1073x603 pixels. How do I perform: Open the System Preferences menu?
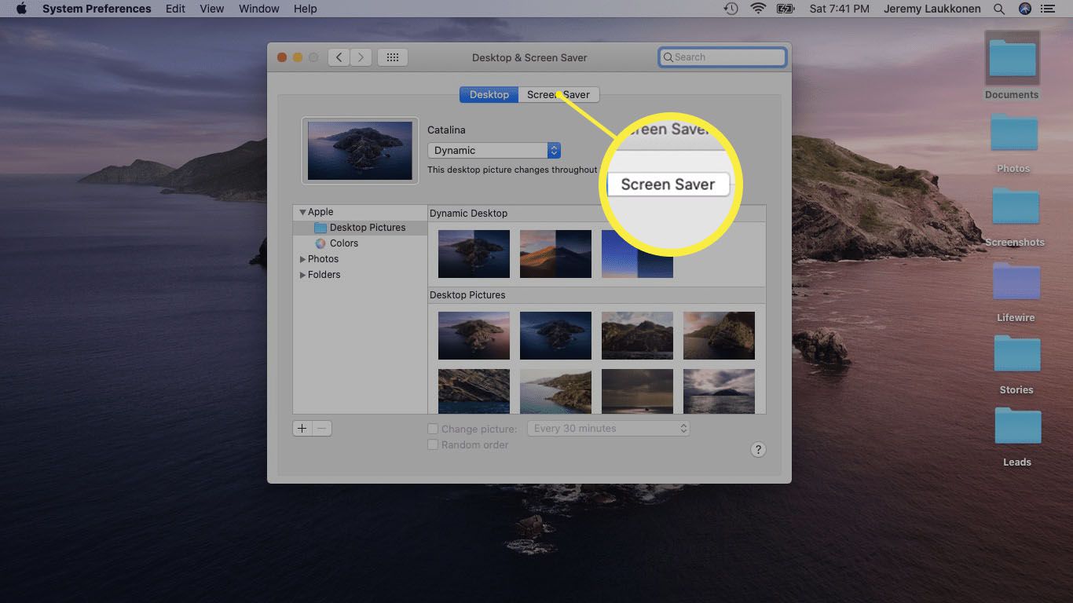point(97,9)
